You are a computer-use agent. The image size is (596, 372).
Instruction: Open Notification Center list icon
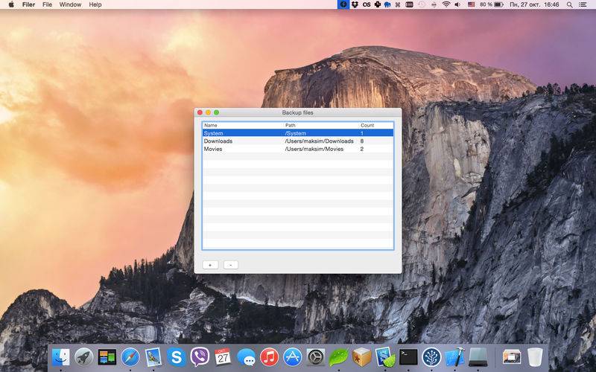[583, 4]
